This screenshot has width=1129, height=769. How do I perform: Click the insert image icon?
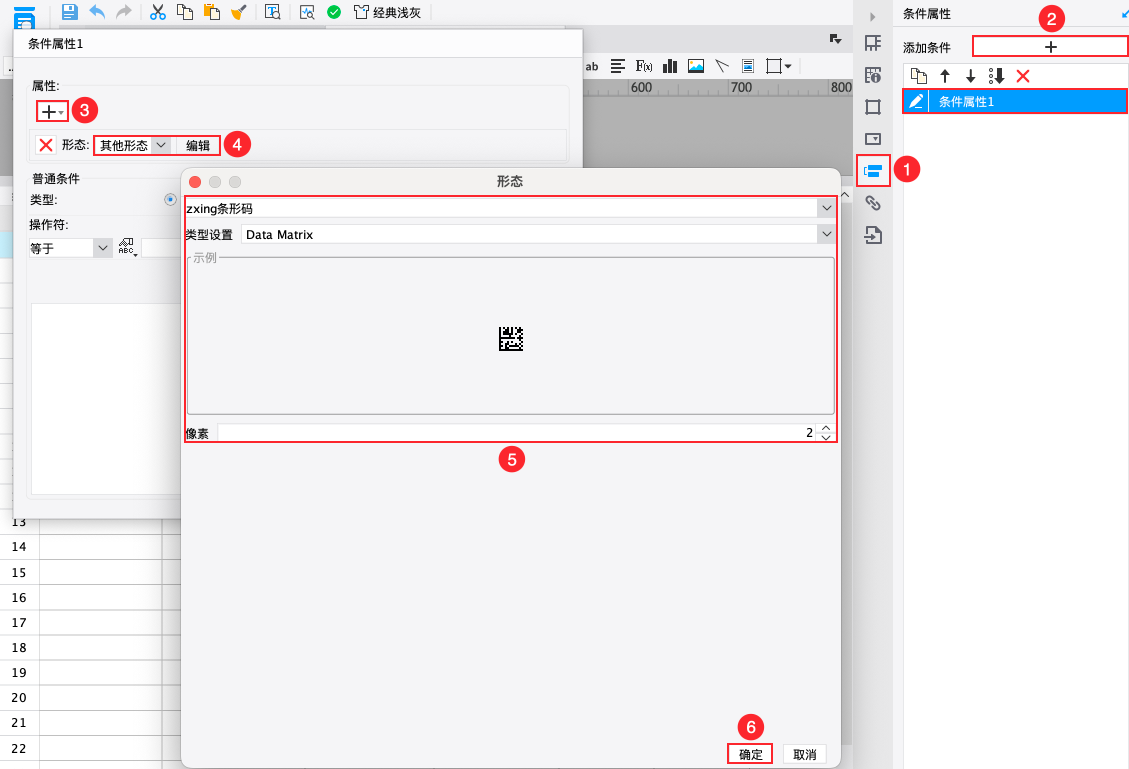(x=696, y=66)
